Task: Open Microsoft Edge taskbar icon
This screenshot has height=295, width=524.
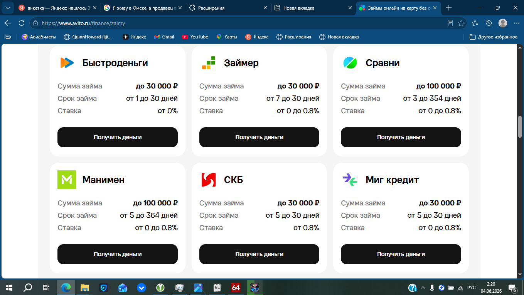Action: 66,287
